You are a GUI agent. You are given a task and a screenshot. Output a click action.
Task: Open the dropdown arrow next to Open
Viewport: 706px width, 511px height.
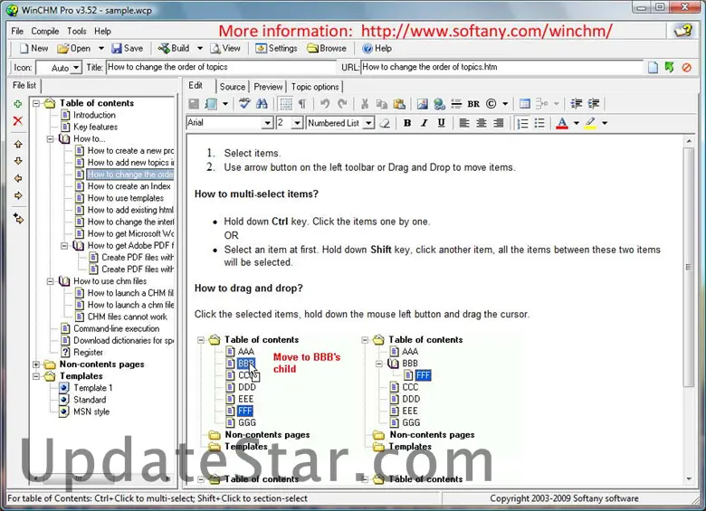(101, 48)
